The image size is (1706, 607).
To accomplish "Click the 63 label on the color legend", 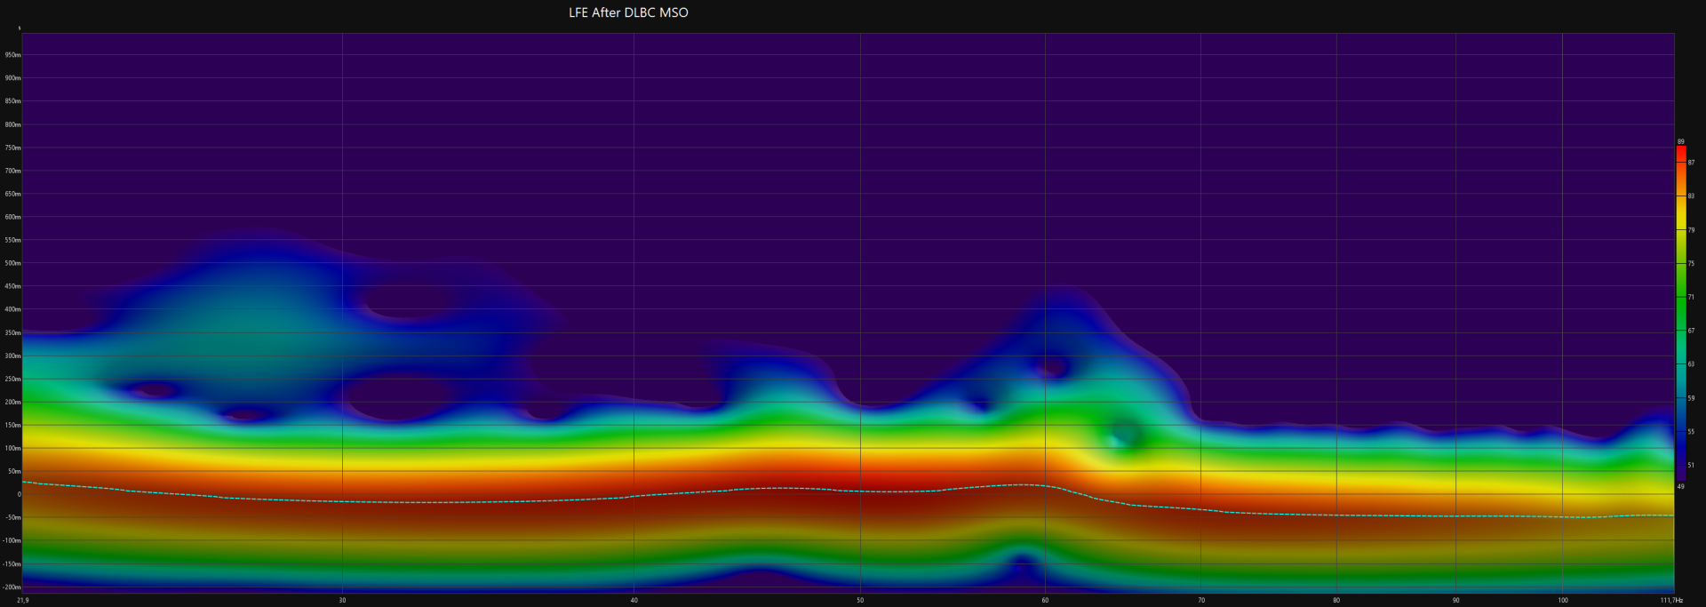I will pyautogui.click(x=1691, y=364).
